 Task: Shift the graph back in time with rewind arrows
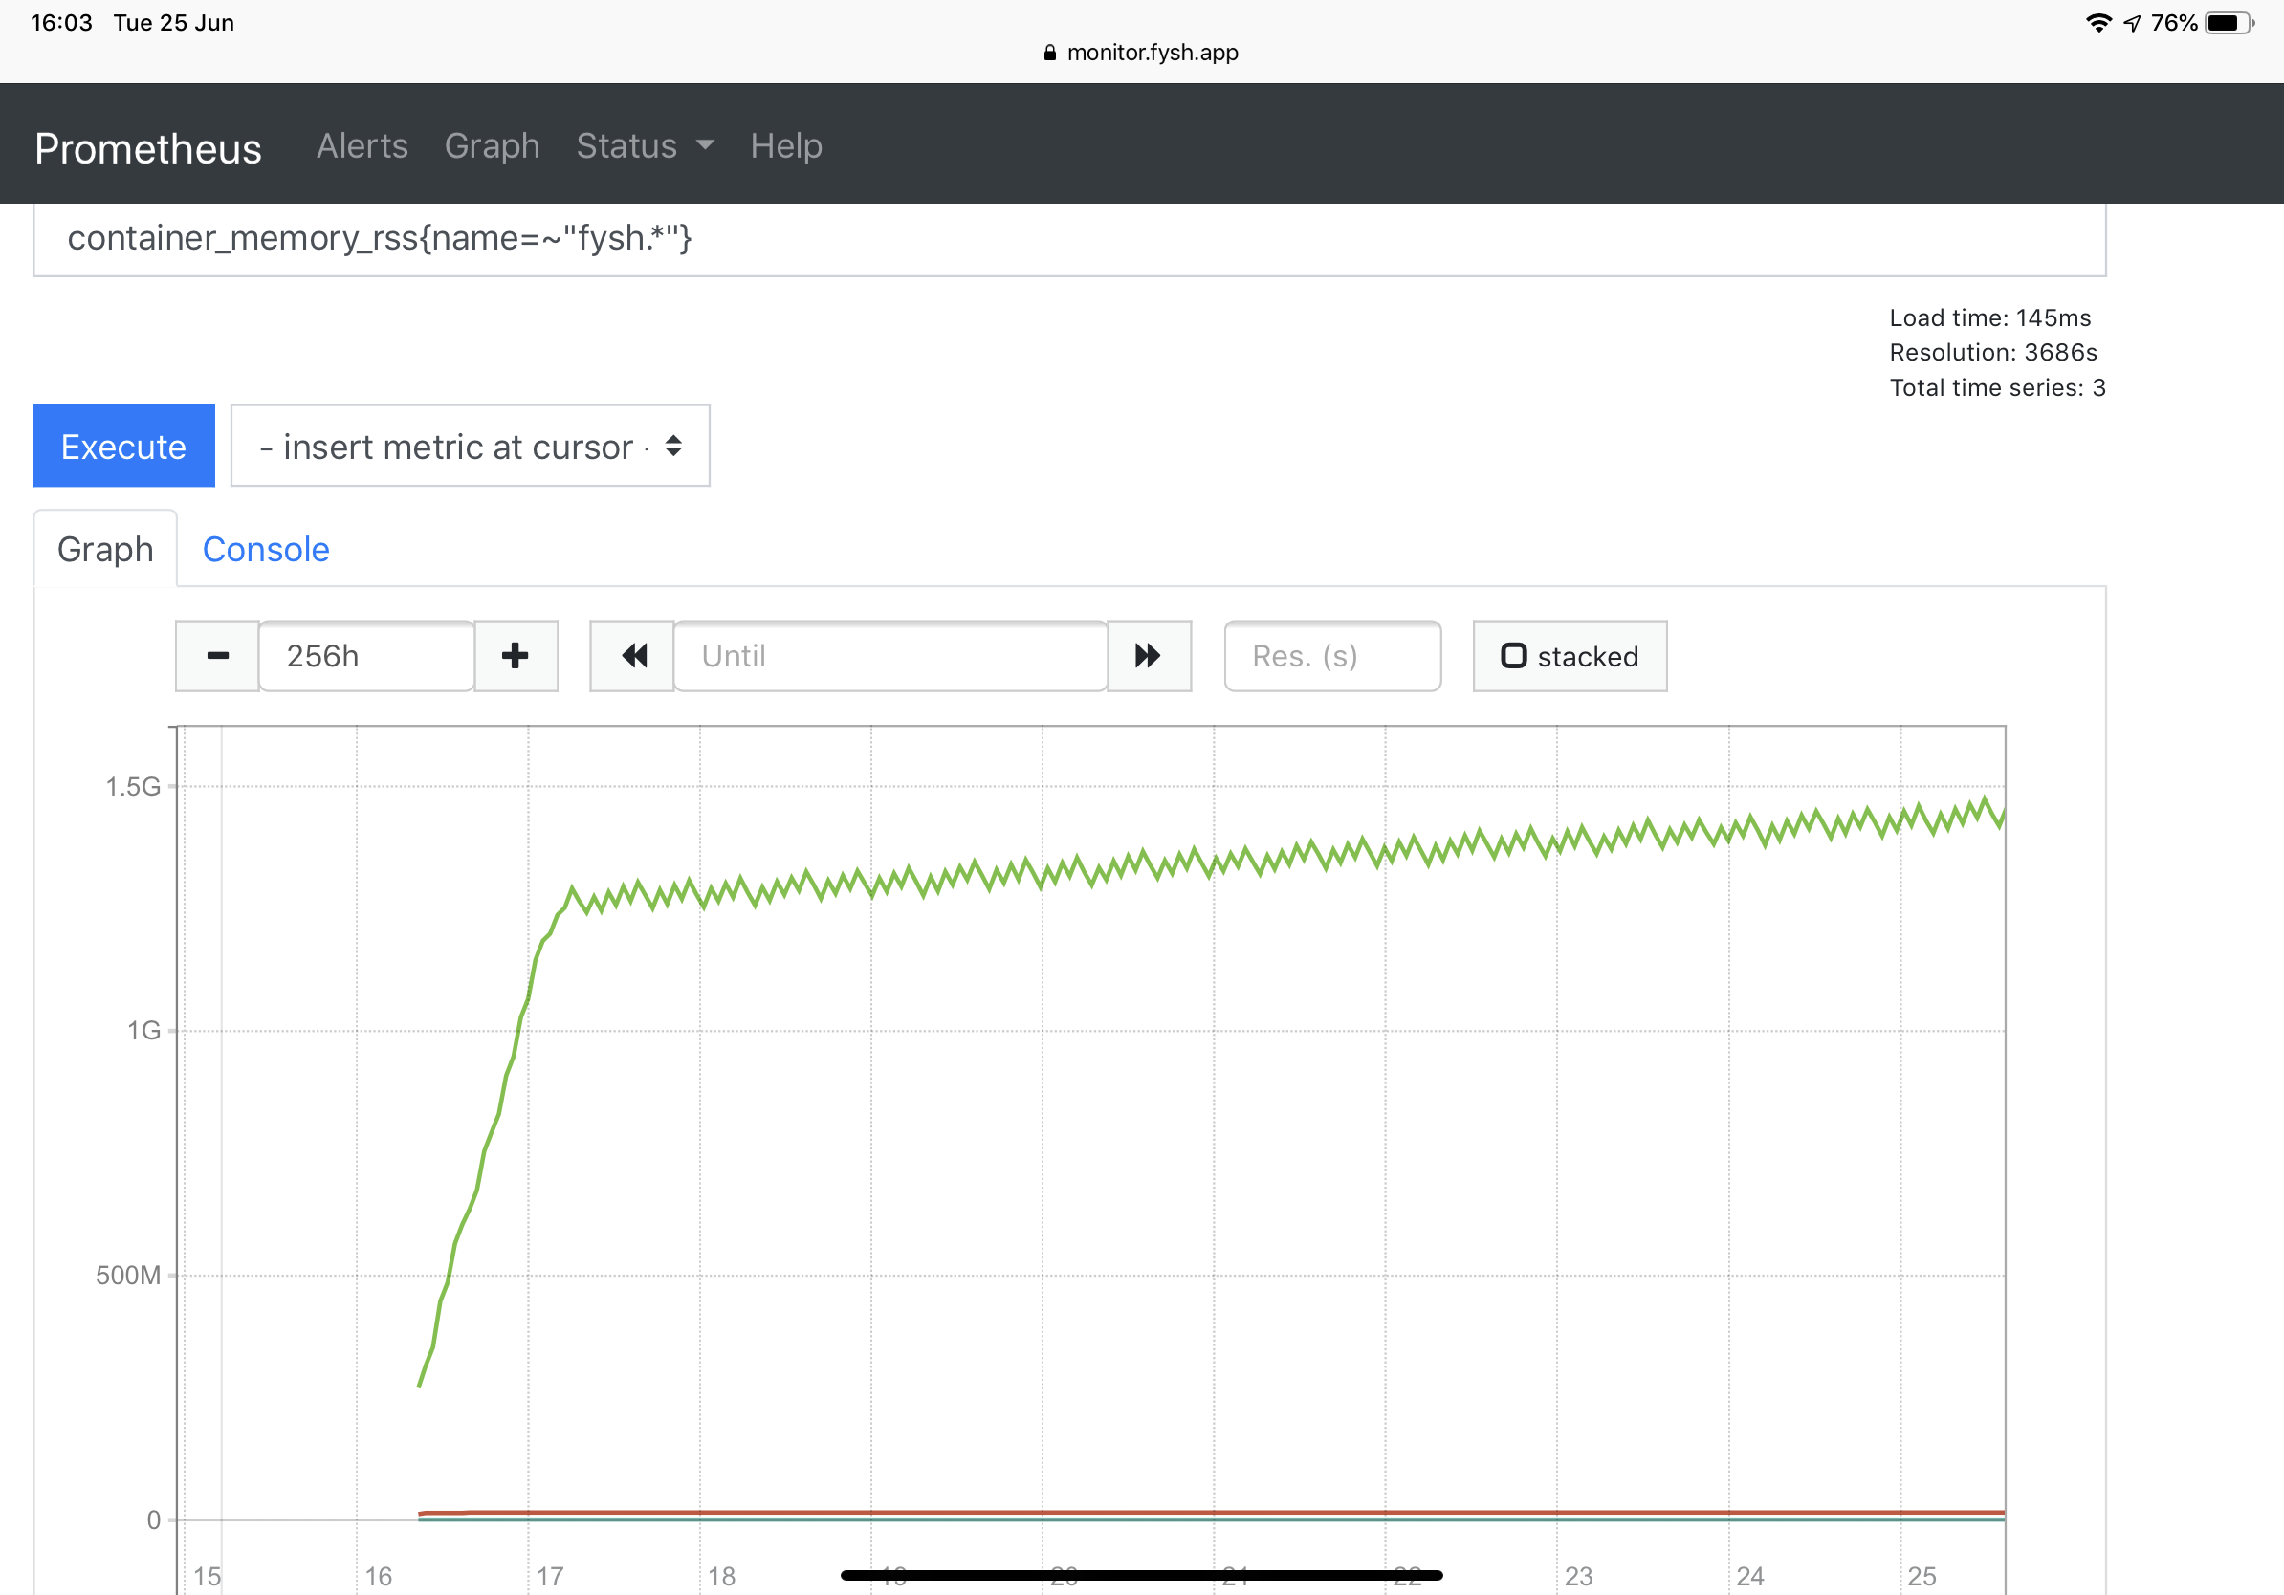point(631,656)
